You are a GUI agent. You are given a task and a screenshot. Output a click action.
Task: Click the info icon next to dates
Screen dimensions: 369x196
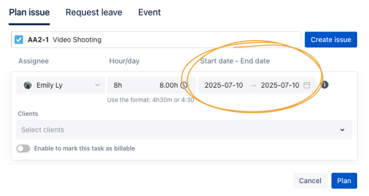coord(325,85)
